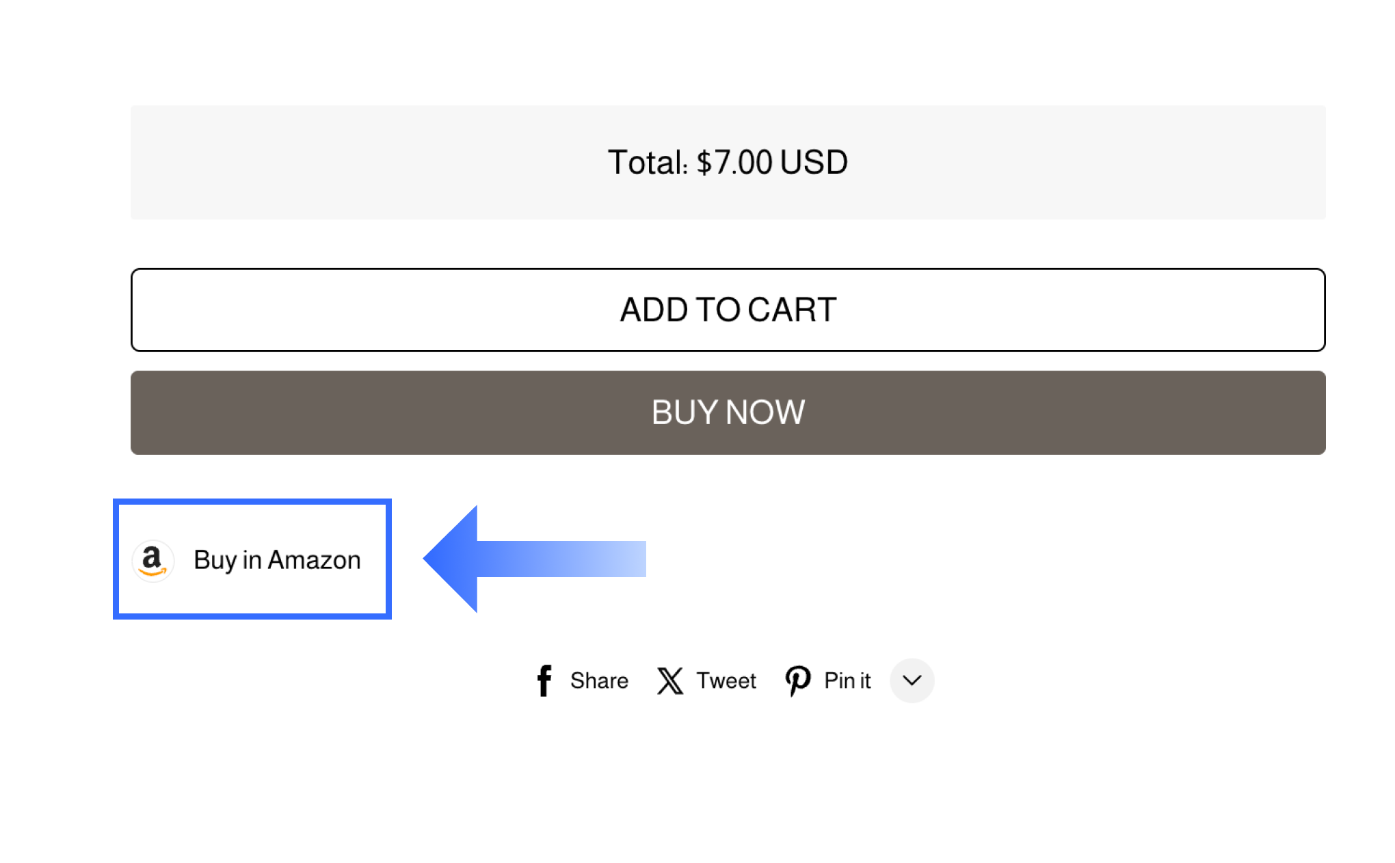Select the Share text label
The width and height of the screenshot is (1395, 863).
pos(599,680)
